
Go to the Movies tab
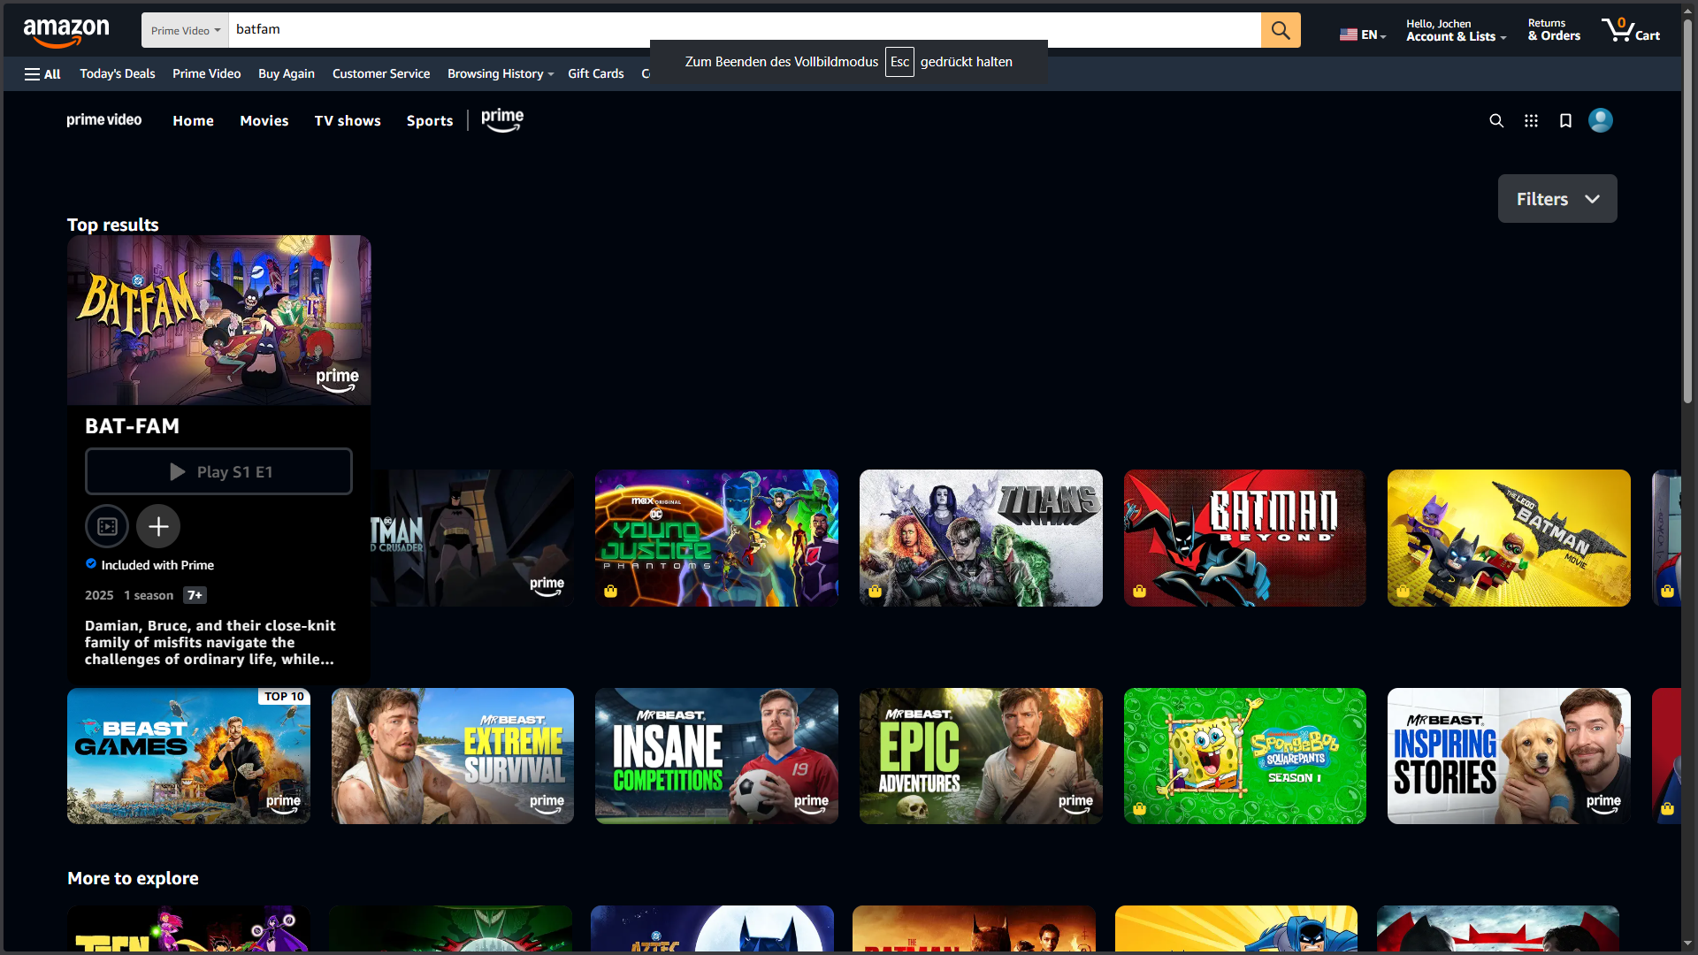click(264, 121)
